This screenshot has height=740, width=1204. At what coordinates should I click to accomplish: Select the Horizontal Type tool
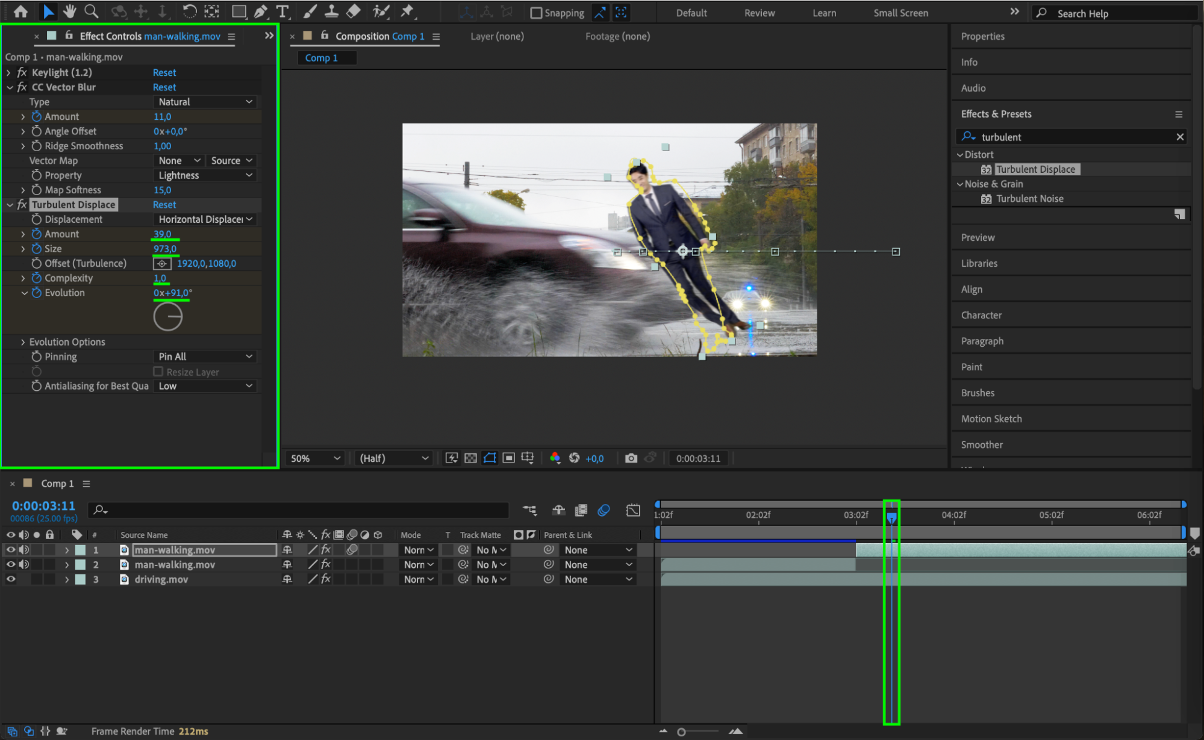[282, 11]
